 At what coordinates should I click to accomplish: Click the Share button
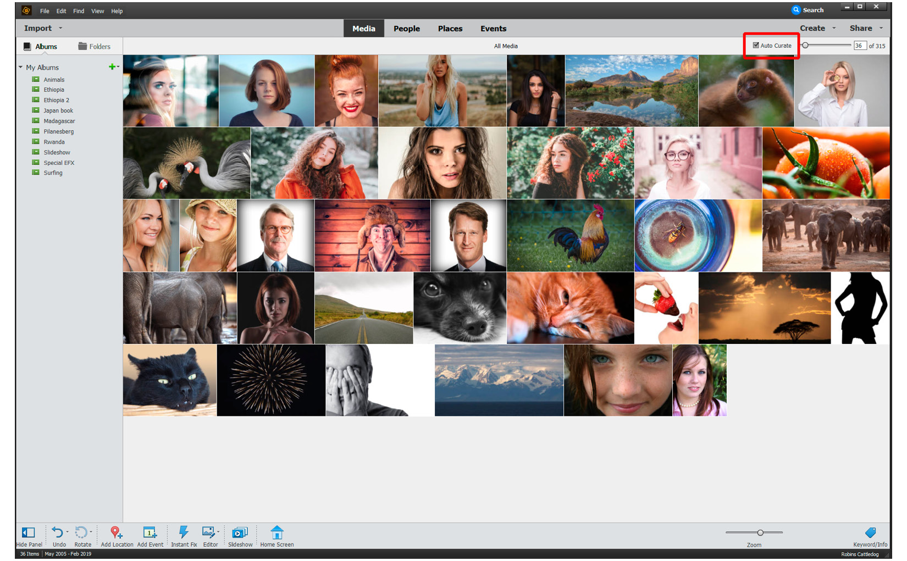point(861,28)
